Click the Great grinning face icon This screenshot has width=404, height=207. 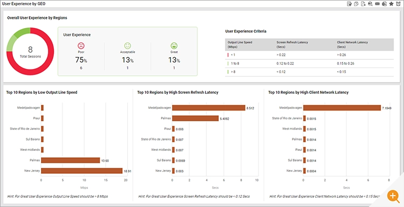pos(174,46)
